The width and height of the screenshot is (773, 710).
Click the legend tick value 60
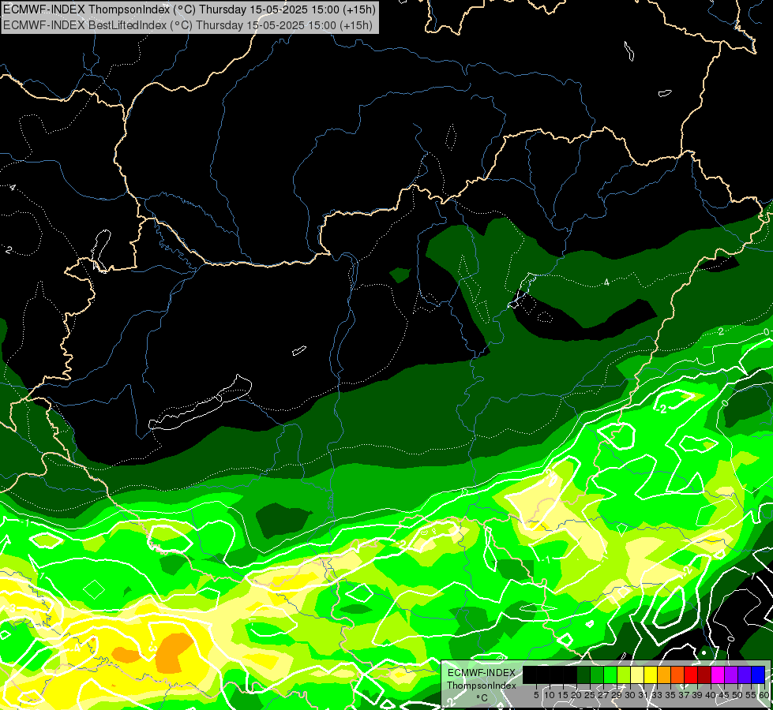pos(764,695)
